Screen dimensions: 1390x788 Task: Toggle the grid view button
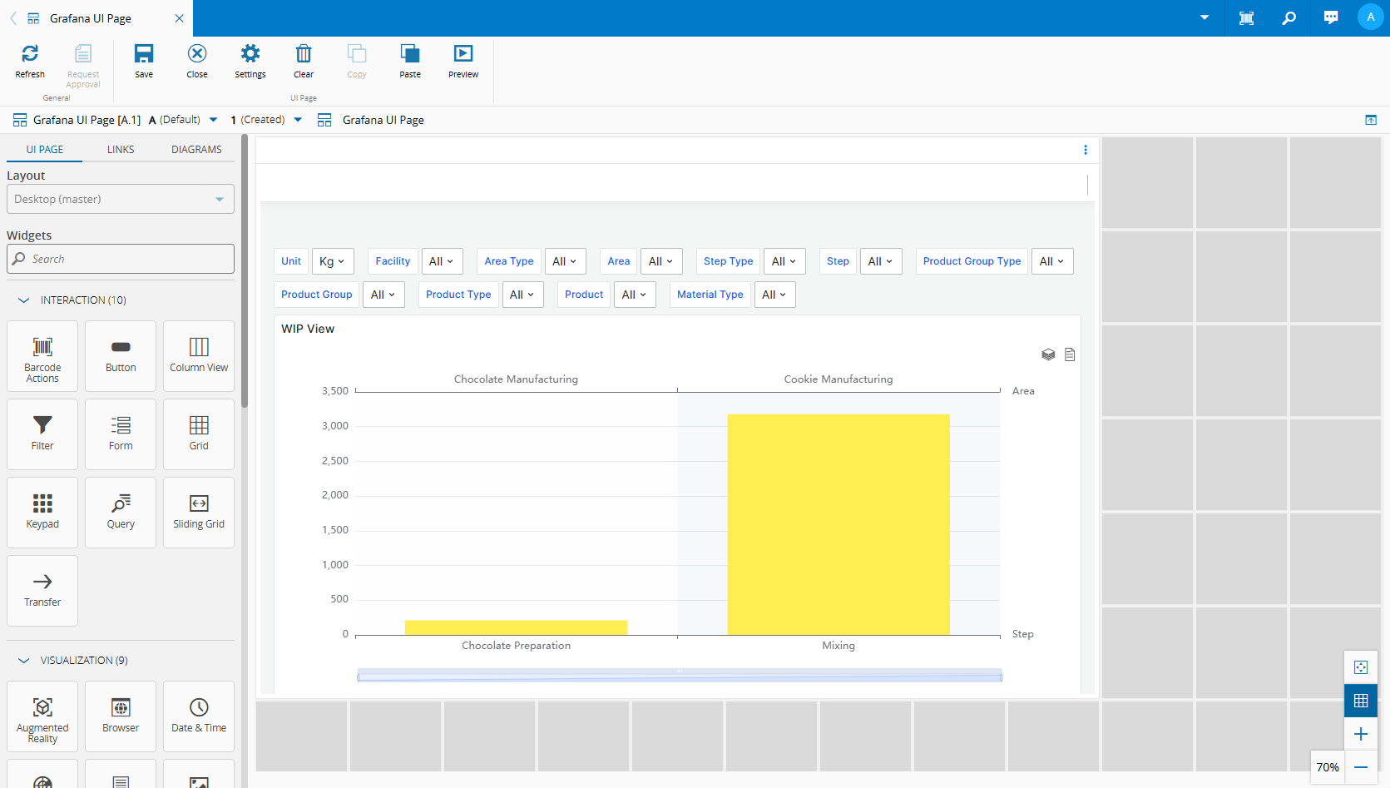1361,701
